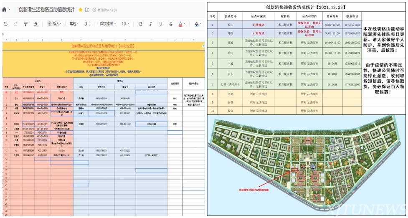Apply the fill color bucket
Screen dimensions: 408x218
click(x=196, y=24)
